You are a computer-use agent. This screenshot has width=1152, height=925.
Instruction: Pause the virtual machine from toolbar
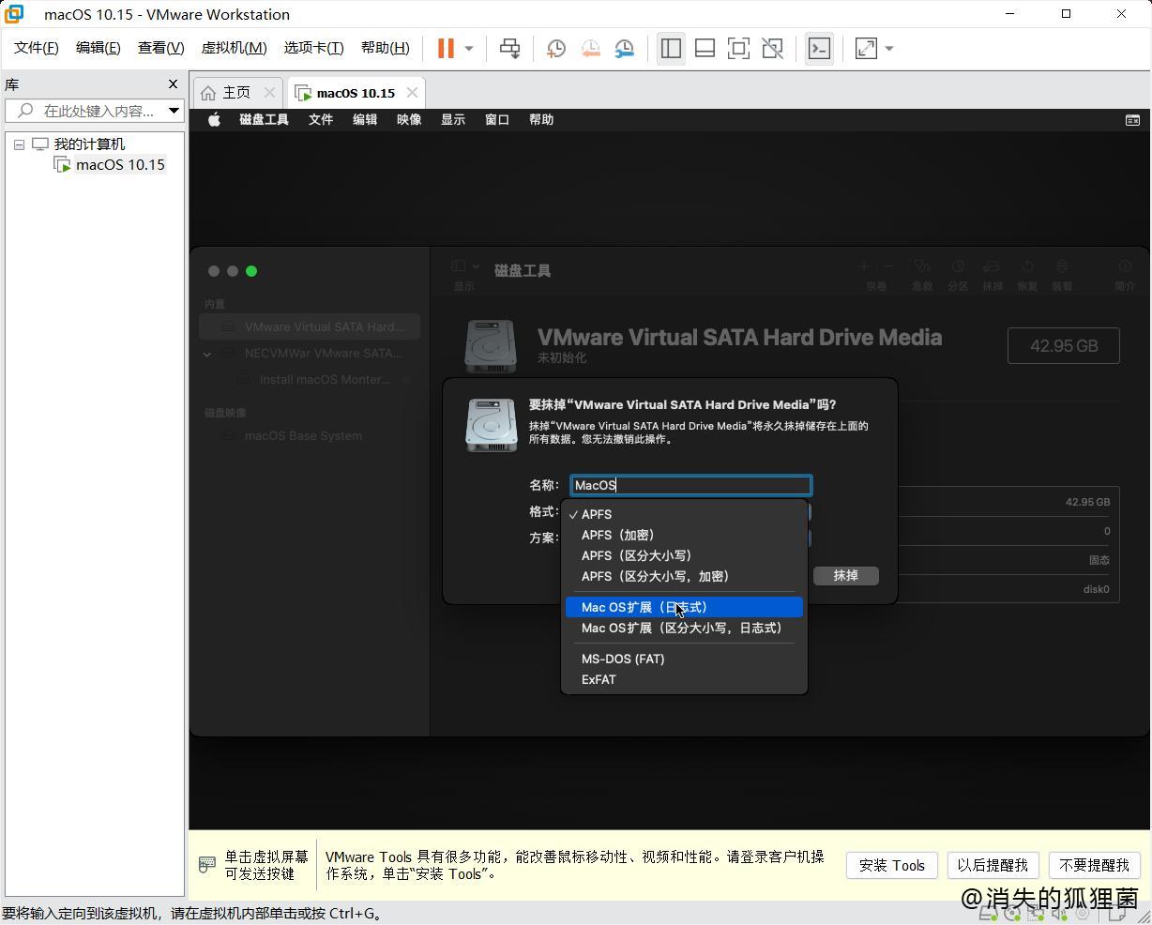point(446,48)
